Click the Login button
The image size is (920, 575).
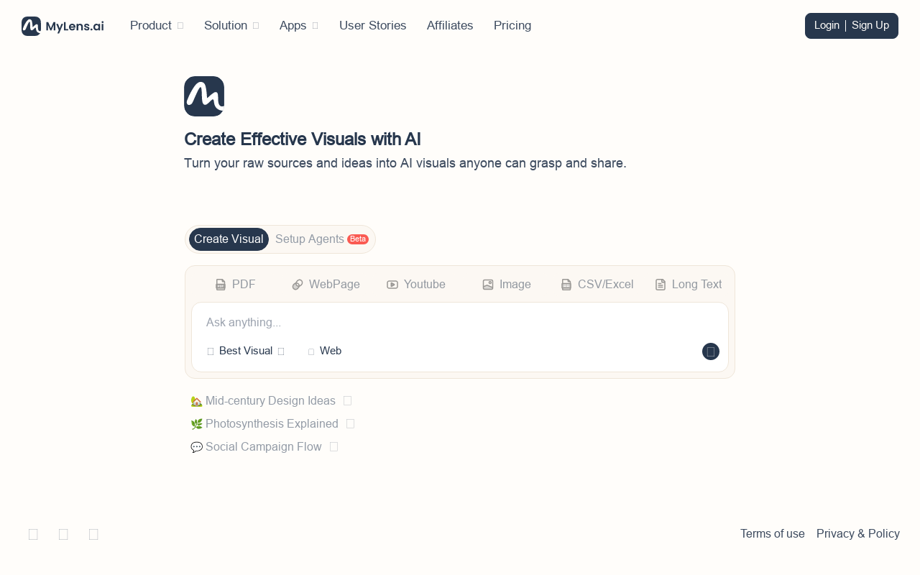[827, 26]
